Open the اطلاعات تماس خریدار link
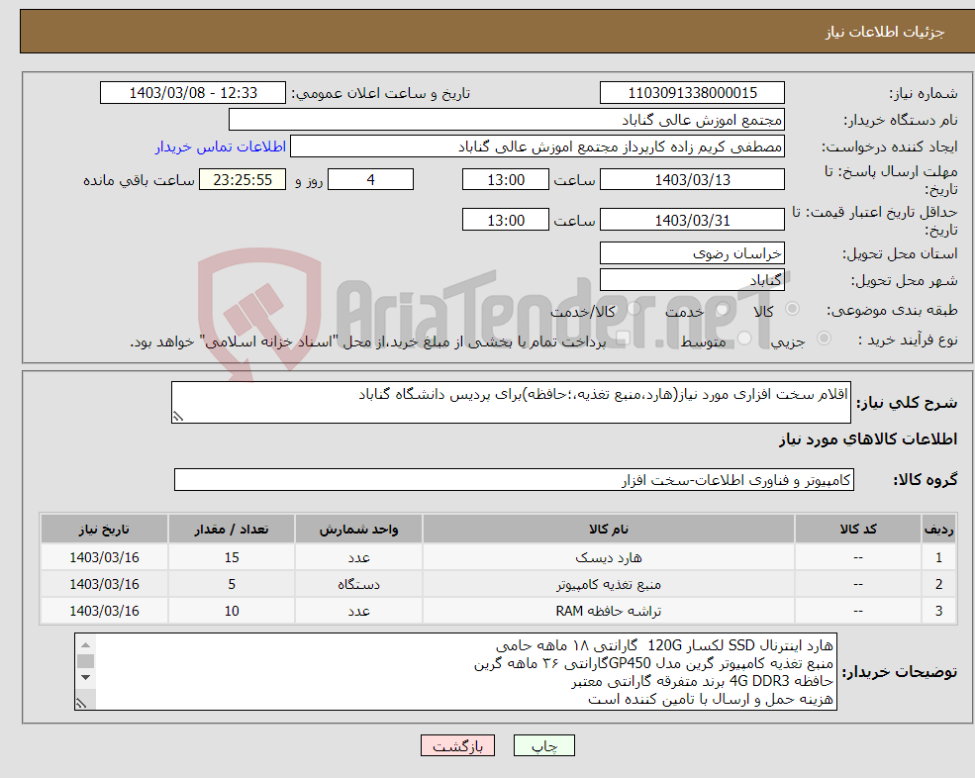This screenshot has width=975, height=778. pyautogui.click(x=220, y=146)
